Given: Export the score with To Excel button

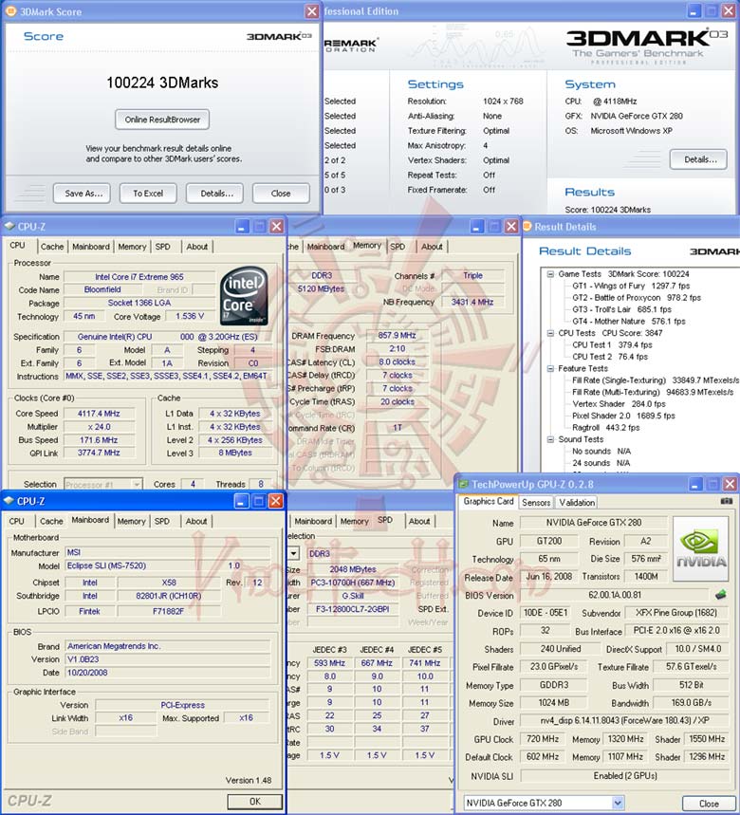Looking at the screenshot, I should pos(148,194).
